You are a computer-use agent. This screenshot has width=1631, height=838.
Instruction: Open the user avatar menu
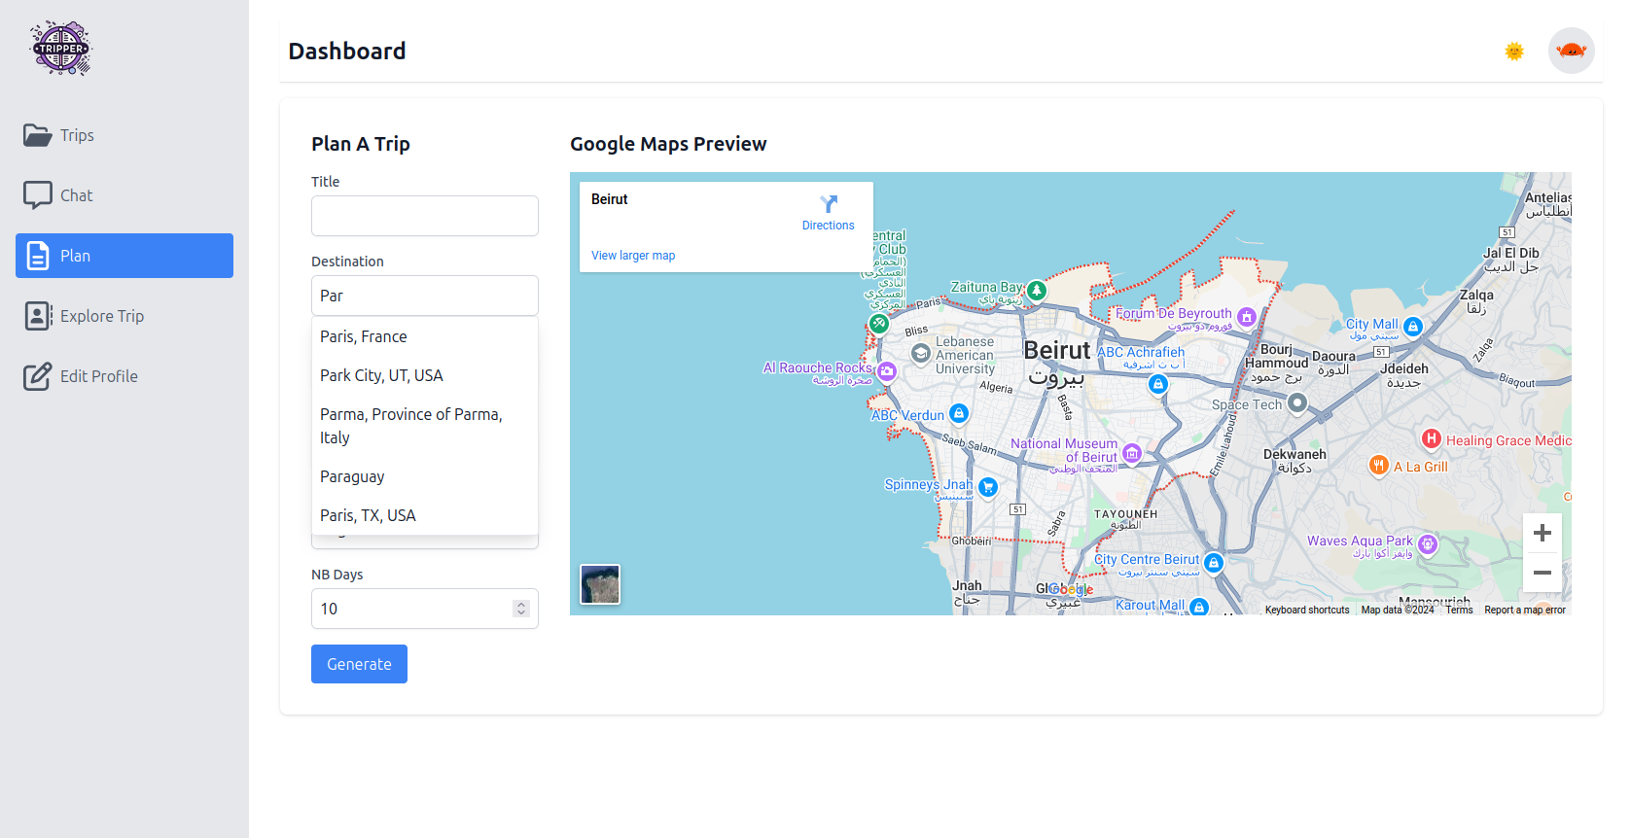(x=1572, y=51)
